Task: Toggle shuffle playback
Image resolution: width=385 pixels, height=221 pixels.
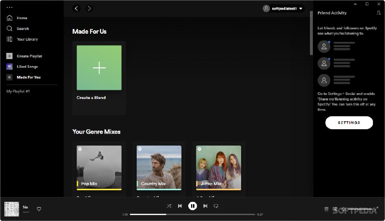Action: tap(169, 206)
